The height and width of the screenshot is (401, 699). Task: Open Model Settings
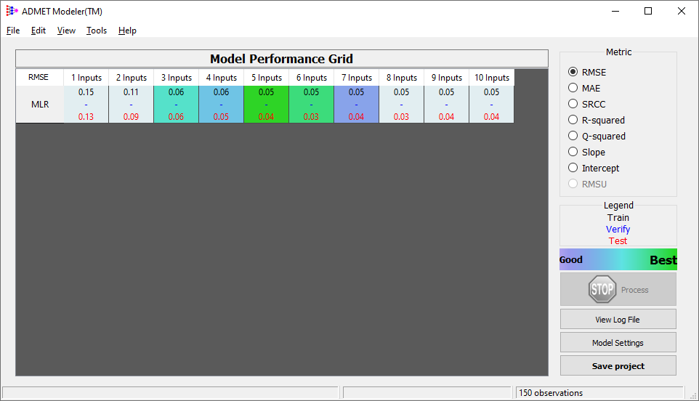618,343
